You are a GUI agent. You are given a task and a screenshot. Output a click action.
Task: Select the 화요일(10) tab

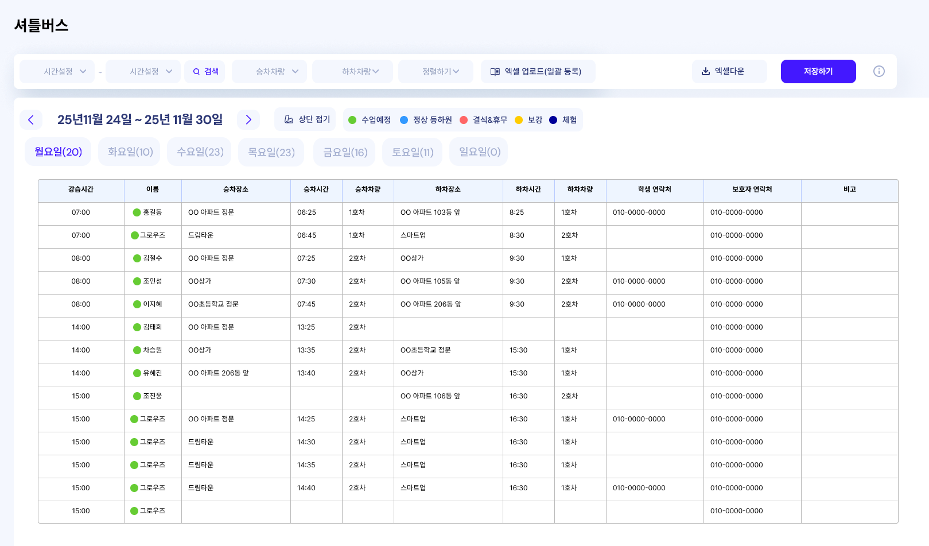(x=130, y=152)
